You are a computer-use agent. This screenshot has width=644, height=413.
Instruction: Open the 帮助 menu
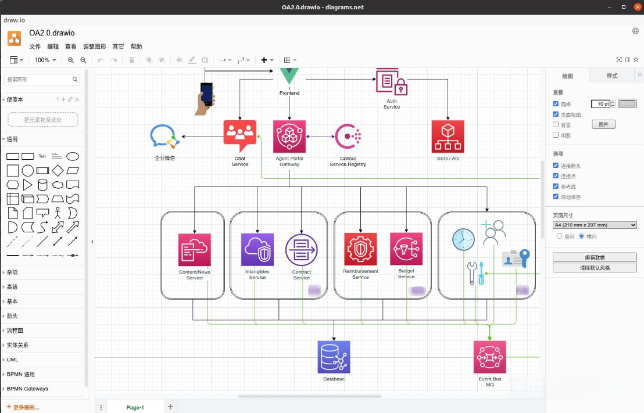point(136,46)
